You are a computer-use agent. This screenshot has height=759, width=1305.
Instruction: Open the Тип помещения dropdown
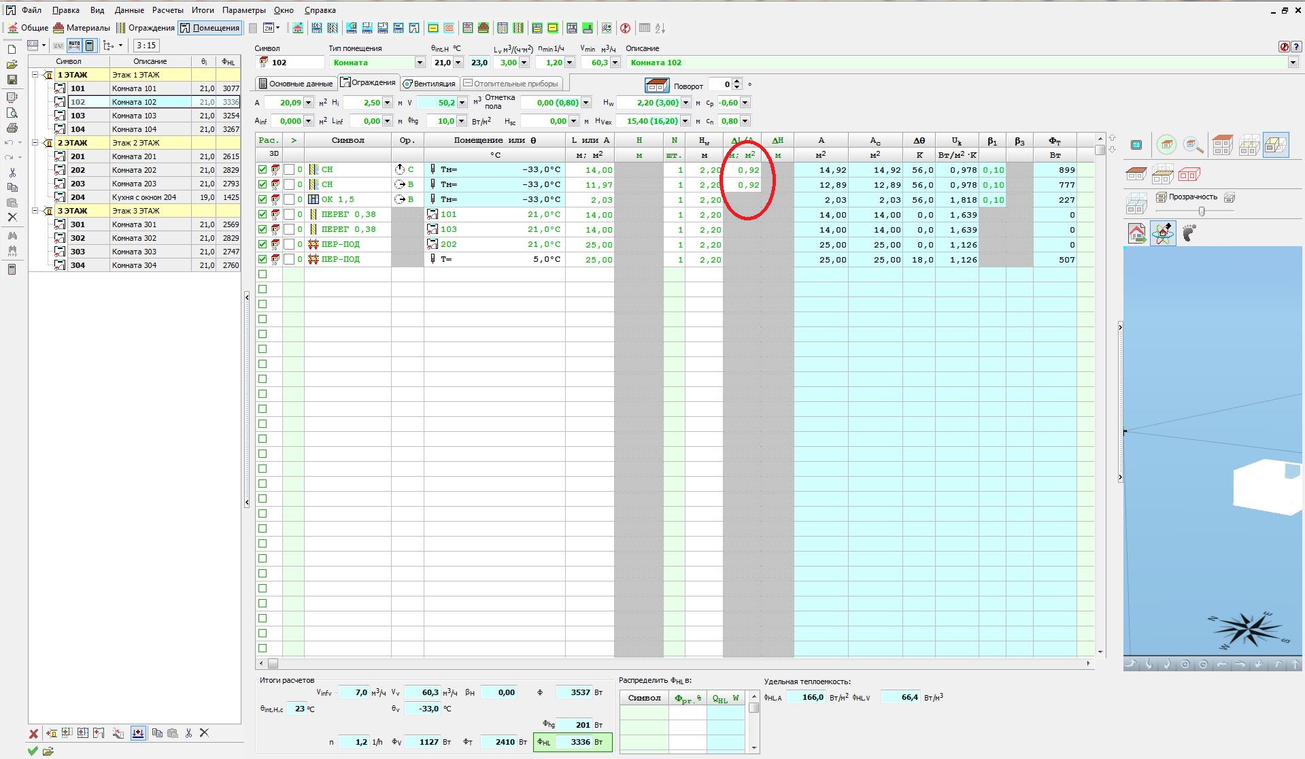[420, 63]
